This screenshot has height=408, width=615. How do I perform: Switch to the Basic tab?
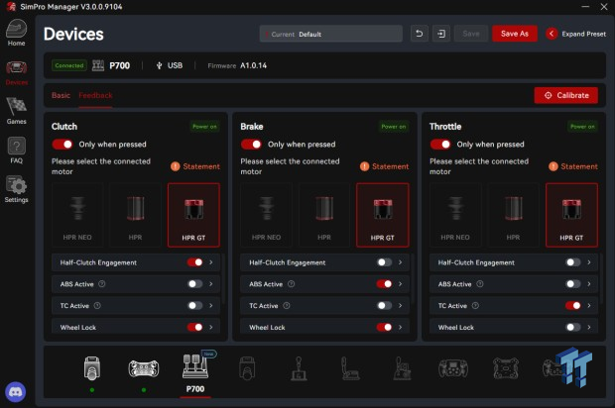61,95
